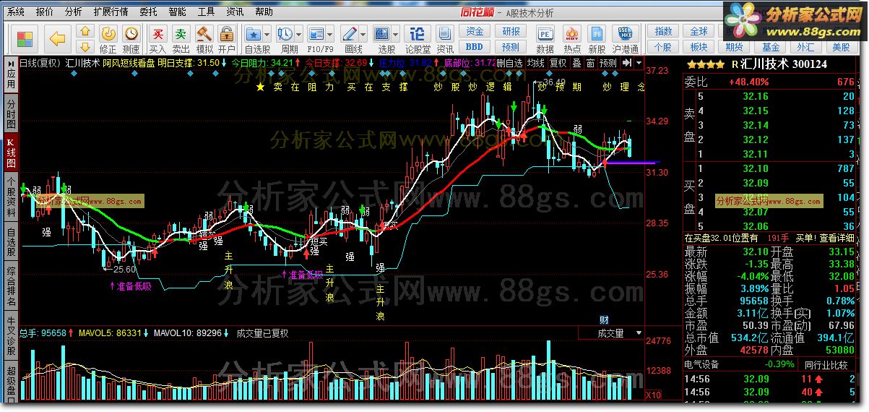Click the 测速 clock icon
The width and height of the screenshot is (869, 412).
coord(131,33)
